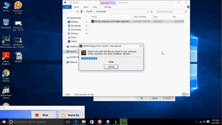Select the Application Tools tab
The height and width of the screenshot is (125, 222).
108,3
